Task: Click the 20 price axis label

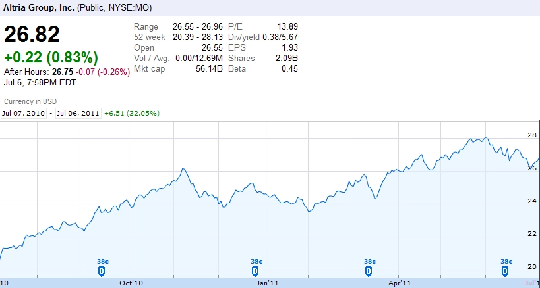Action: [x=532, y=267]
